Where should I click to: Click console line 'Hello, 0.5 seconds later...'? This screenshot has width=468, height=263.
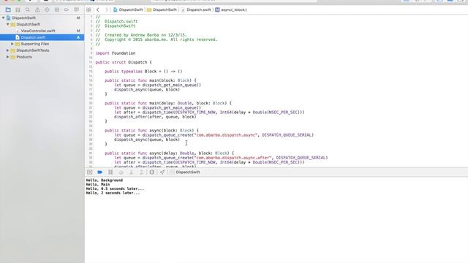tap(115, 188)
